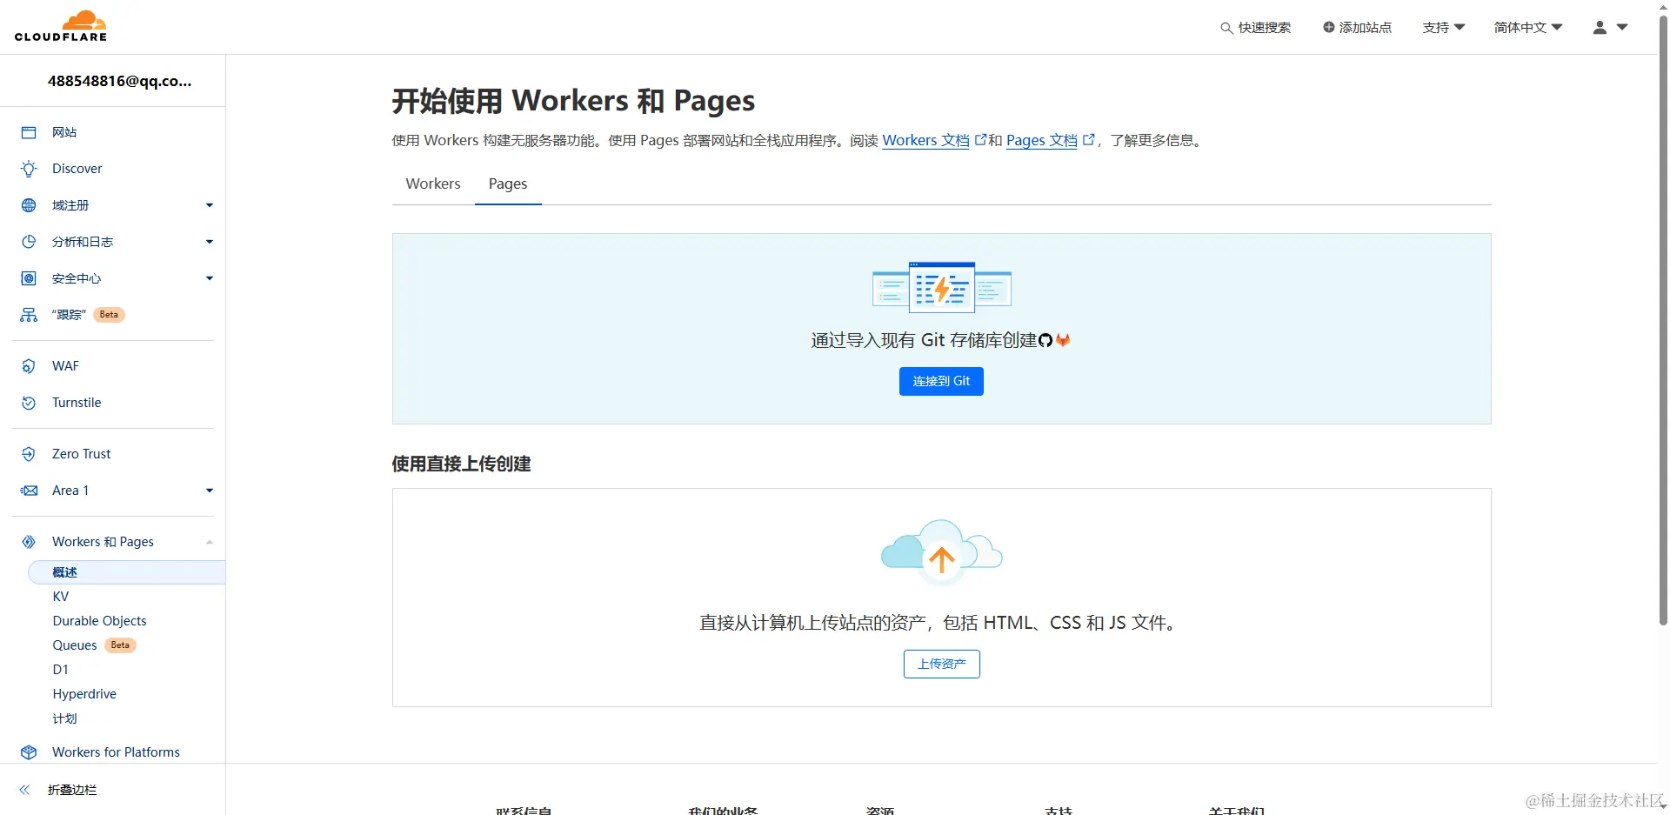The height and width of the screenshot is (815, 1670).
Task: Click the 添加站点 plus icon
Action: click(x=1328, y=27)
